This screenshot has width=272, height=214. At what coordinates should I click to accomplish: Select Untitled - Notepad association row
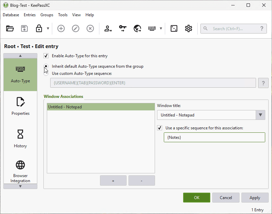(x=101, y=107)
